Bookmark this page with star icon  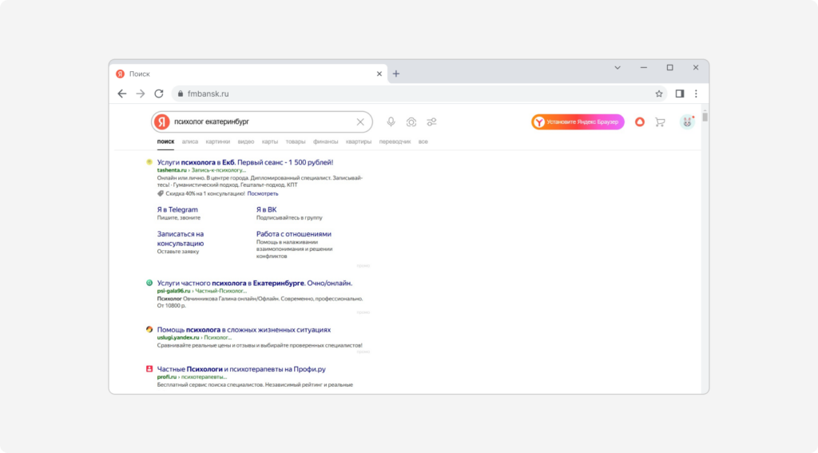pos(659,93)
